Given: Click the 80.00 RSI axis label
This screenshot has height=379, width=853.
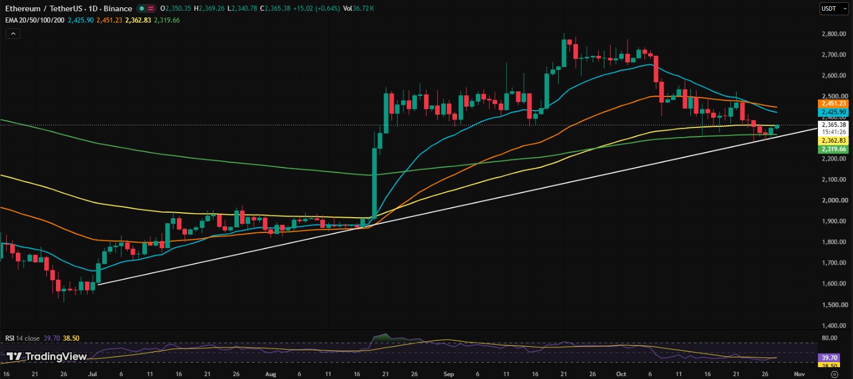Looking at the screenshot, I should click(830, 338).
